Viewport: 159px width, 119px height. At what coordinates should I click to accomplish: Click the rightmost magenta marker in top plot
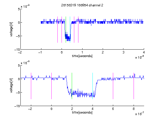tap(78, 29)
